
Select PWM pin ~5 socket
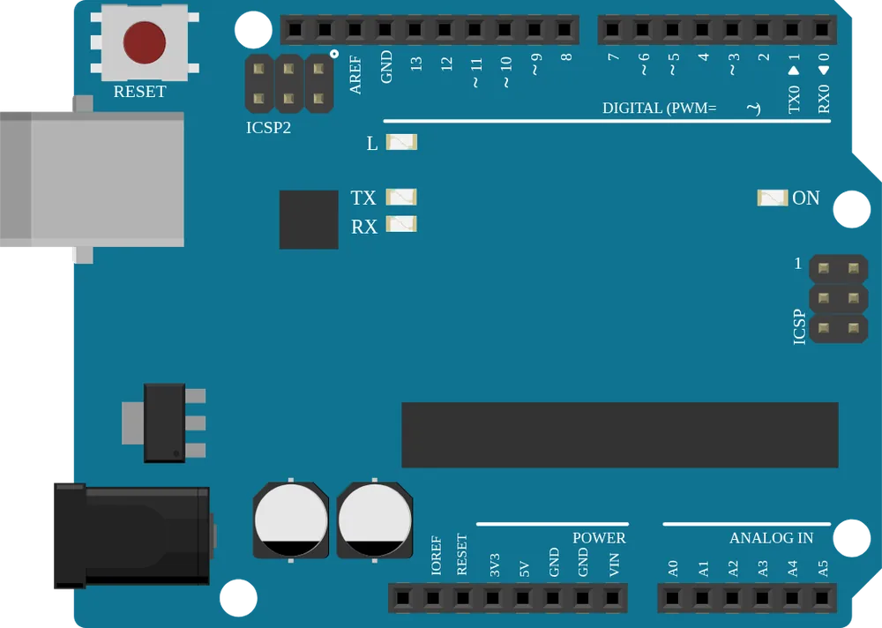pyautogui.click(x=672, y=29)
